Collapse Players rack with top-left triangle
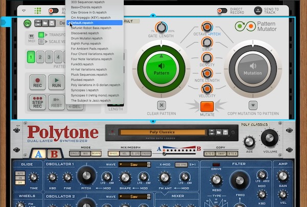 (24, 11)
